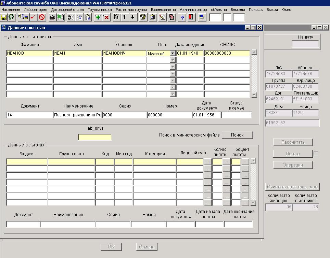
Task: Delete record with red X icon
Action: pos(106,17)
